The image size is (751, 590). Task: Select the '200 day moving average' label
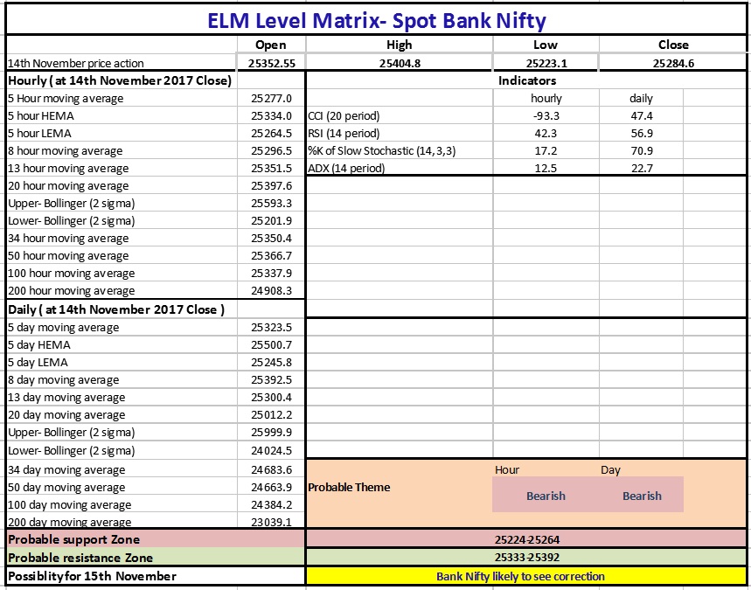[69, 522]
